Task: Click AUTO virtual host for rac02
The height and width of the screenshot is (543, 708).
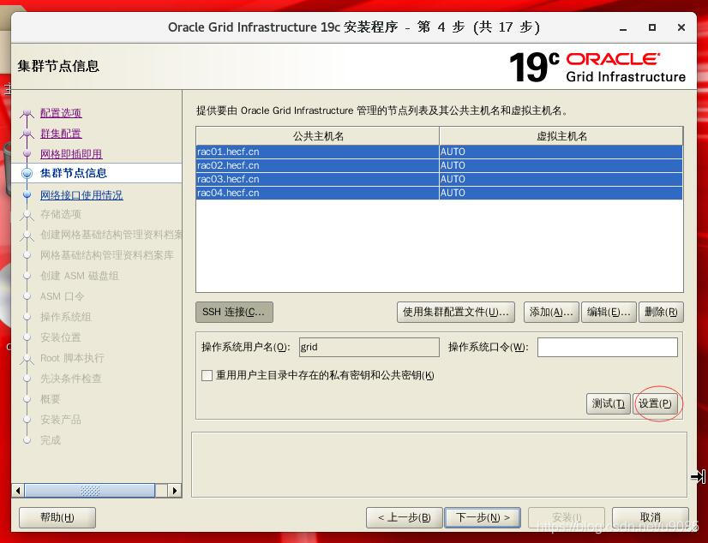Action: 561,165
